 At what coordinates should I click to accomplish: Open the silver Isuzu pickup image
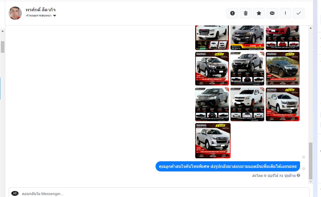213,140
